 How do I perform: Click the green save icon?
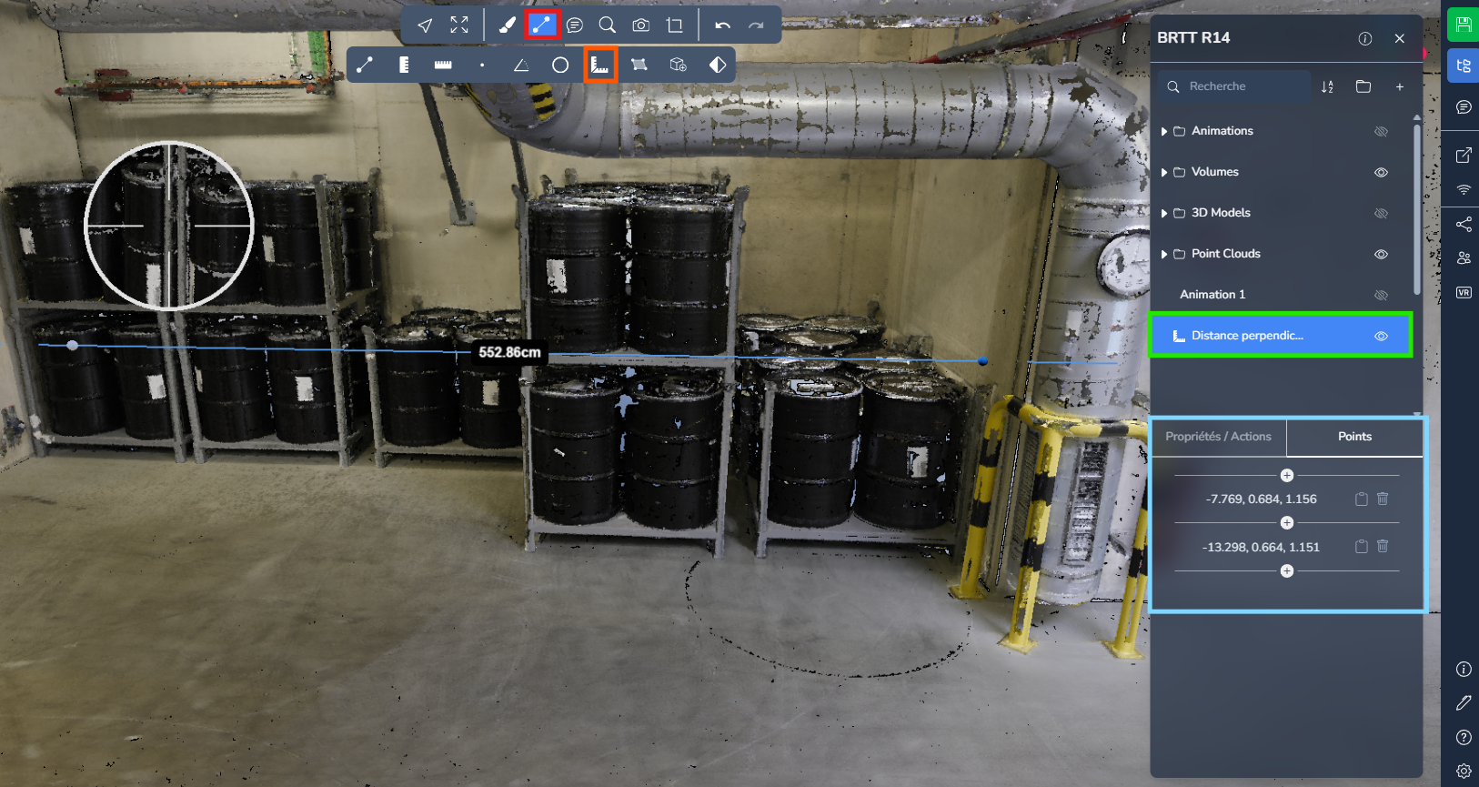click(x=1464, y=25)
